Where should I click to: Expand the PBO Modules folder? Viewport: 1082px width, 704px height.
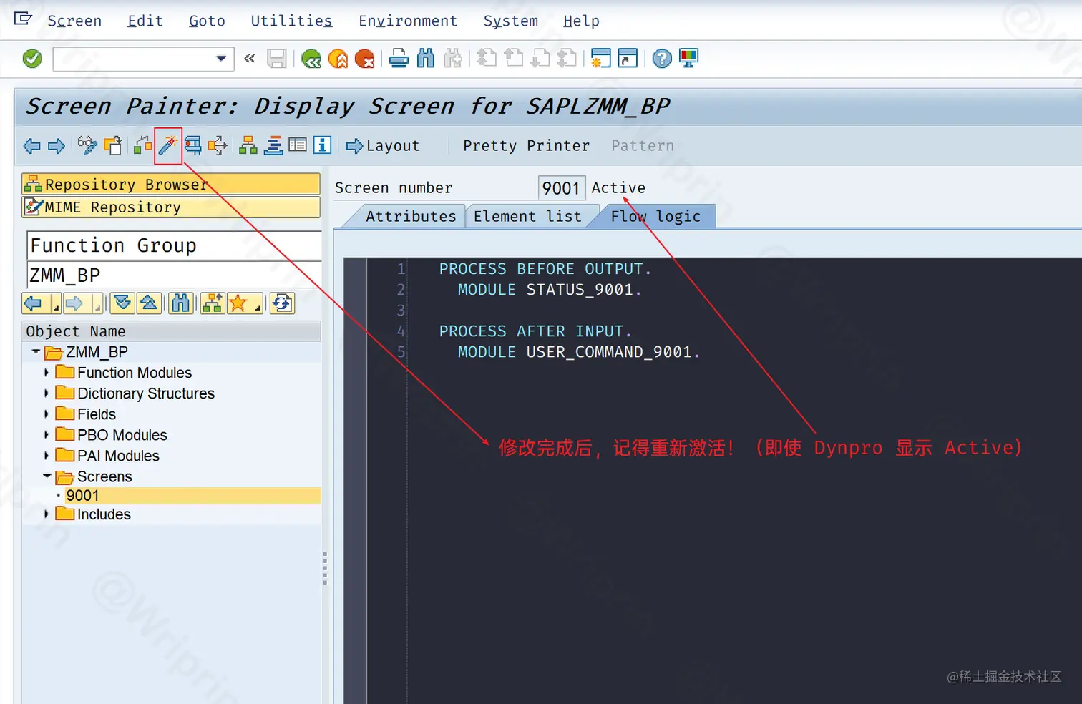pos(47,434)
